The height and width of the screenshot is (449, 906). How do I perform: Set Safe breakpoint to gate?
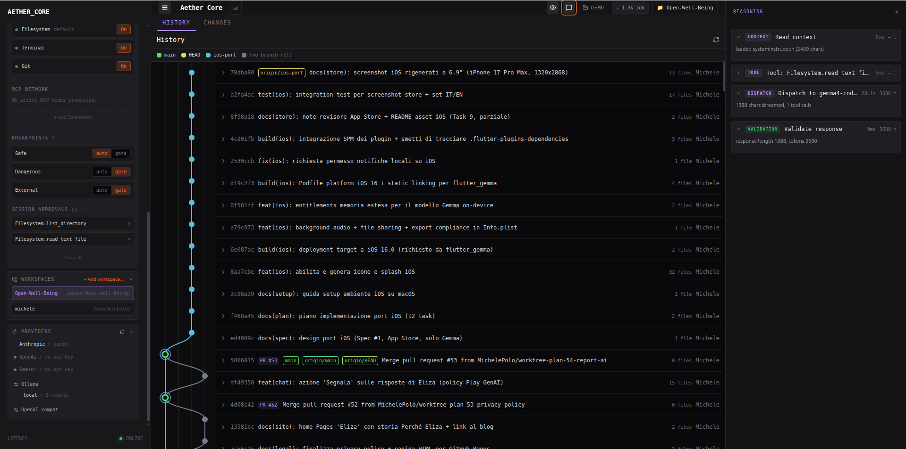[121, 153]
